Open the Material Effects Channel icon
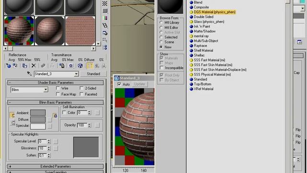Image resolution: width=307 pixels, height=173 pixels. 71,66
